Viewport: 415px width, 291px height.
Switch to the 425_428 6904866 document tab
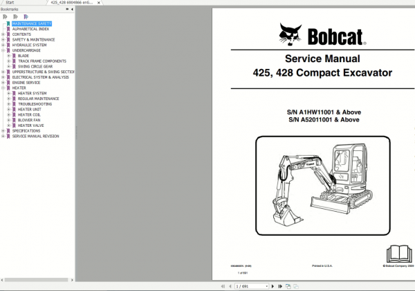72,2
